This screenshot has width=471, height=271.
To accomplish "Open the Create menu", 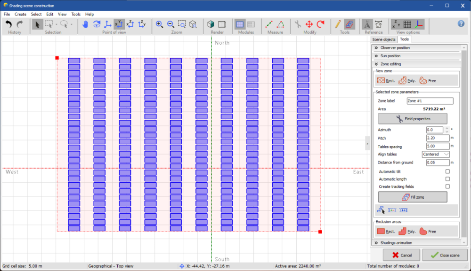I will tap(20, 15).
